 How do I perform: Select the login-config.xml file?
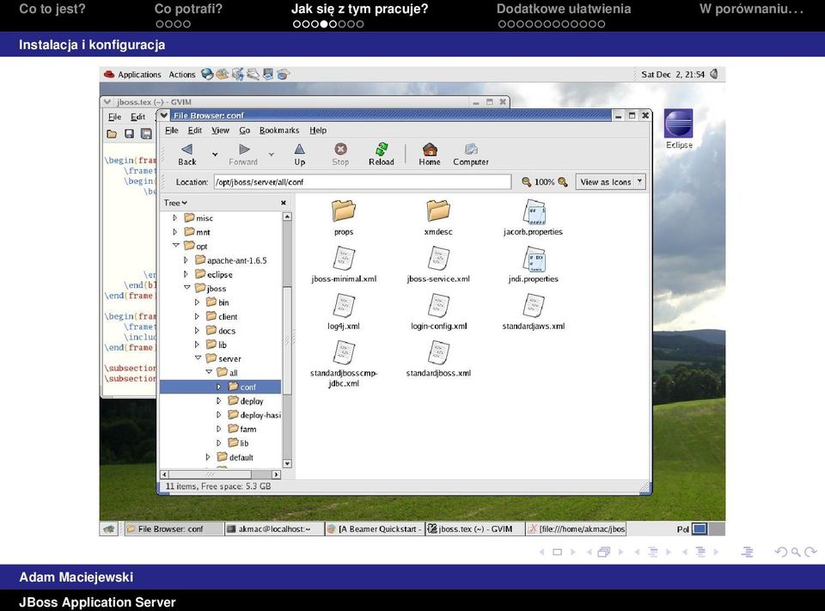coord(439,312)
